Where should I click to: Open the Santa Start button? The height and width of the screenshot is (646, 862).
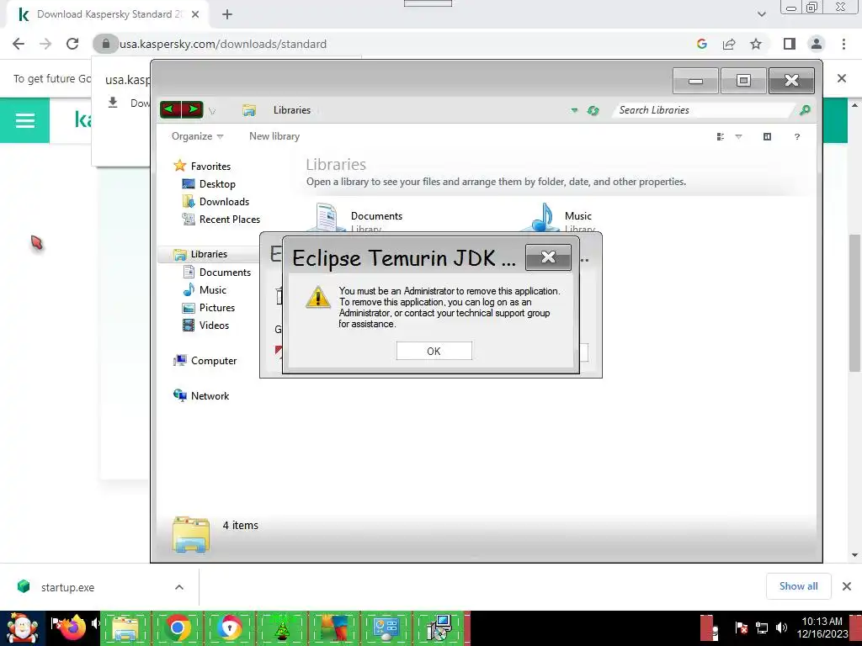click(x=22, y=628)
